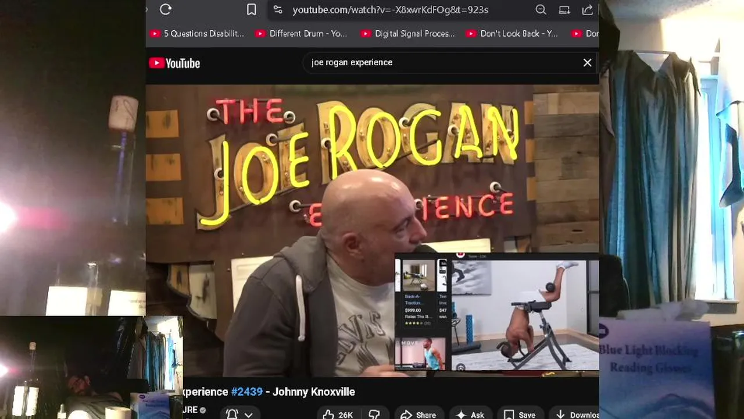Dislike the video with the thumbs-down
This screenshot has height=419, width=744.
click(375, 414)
